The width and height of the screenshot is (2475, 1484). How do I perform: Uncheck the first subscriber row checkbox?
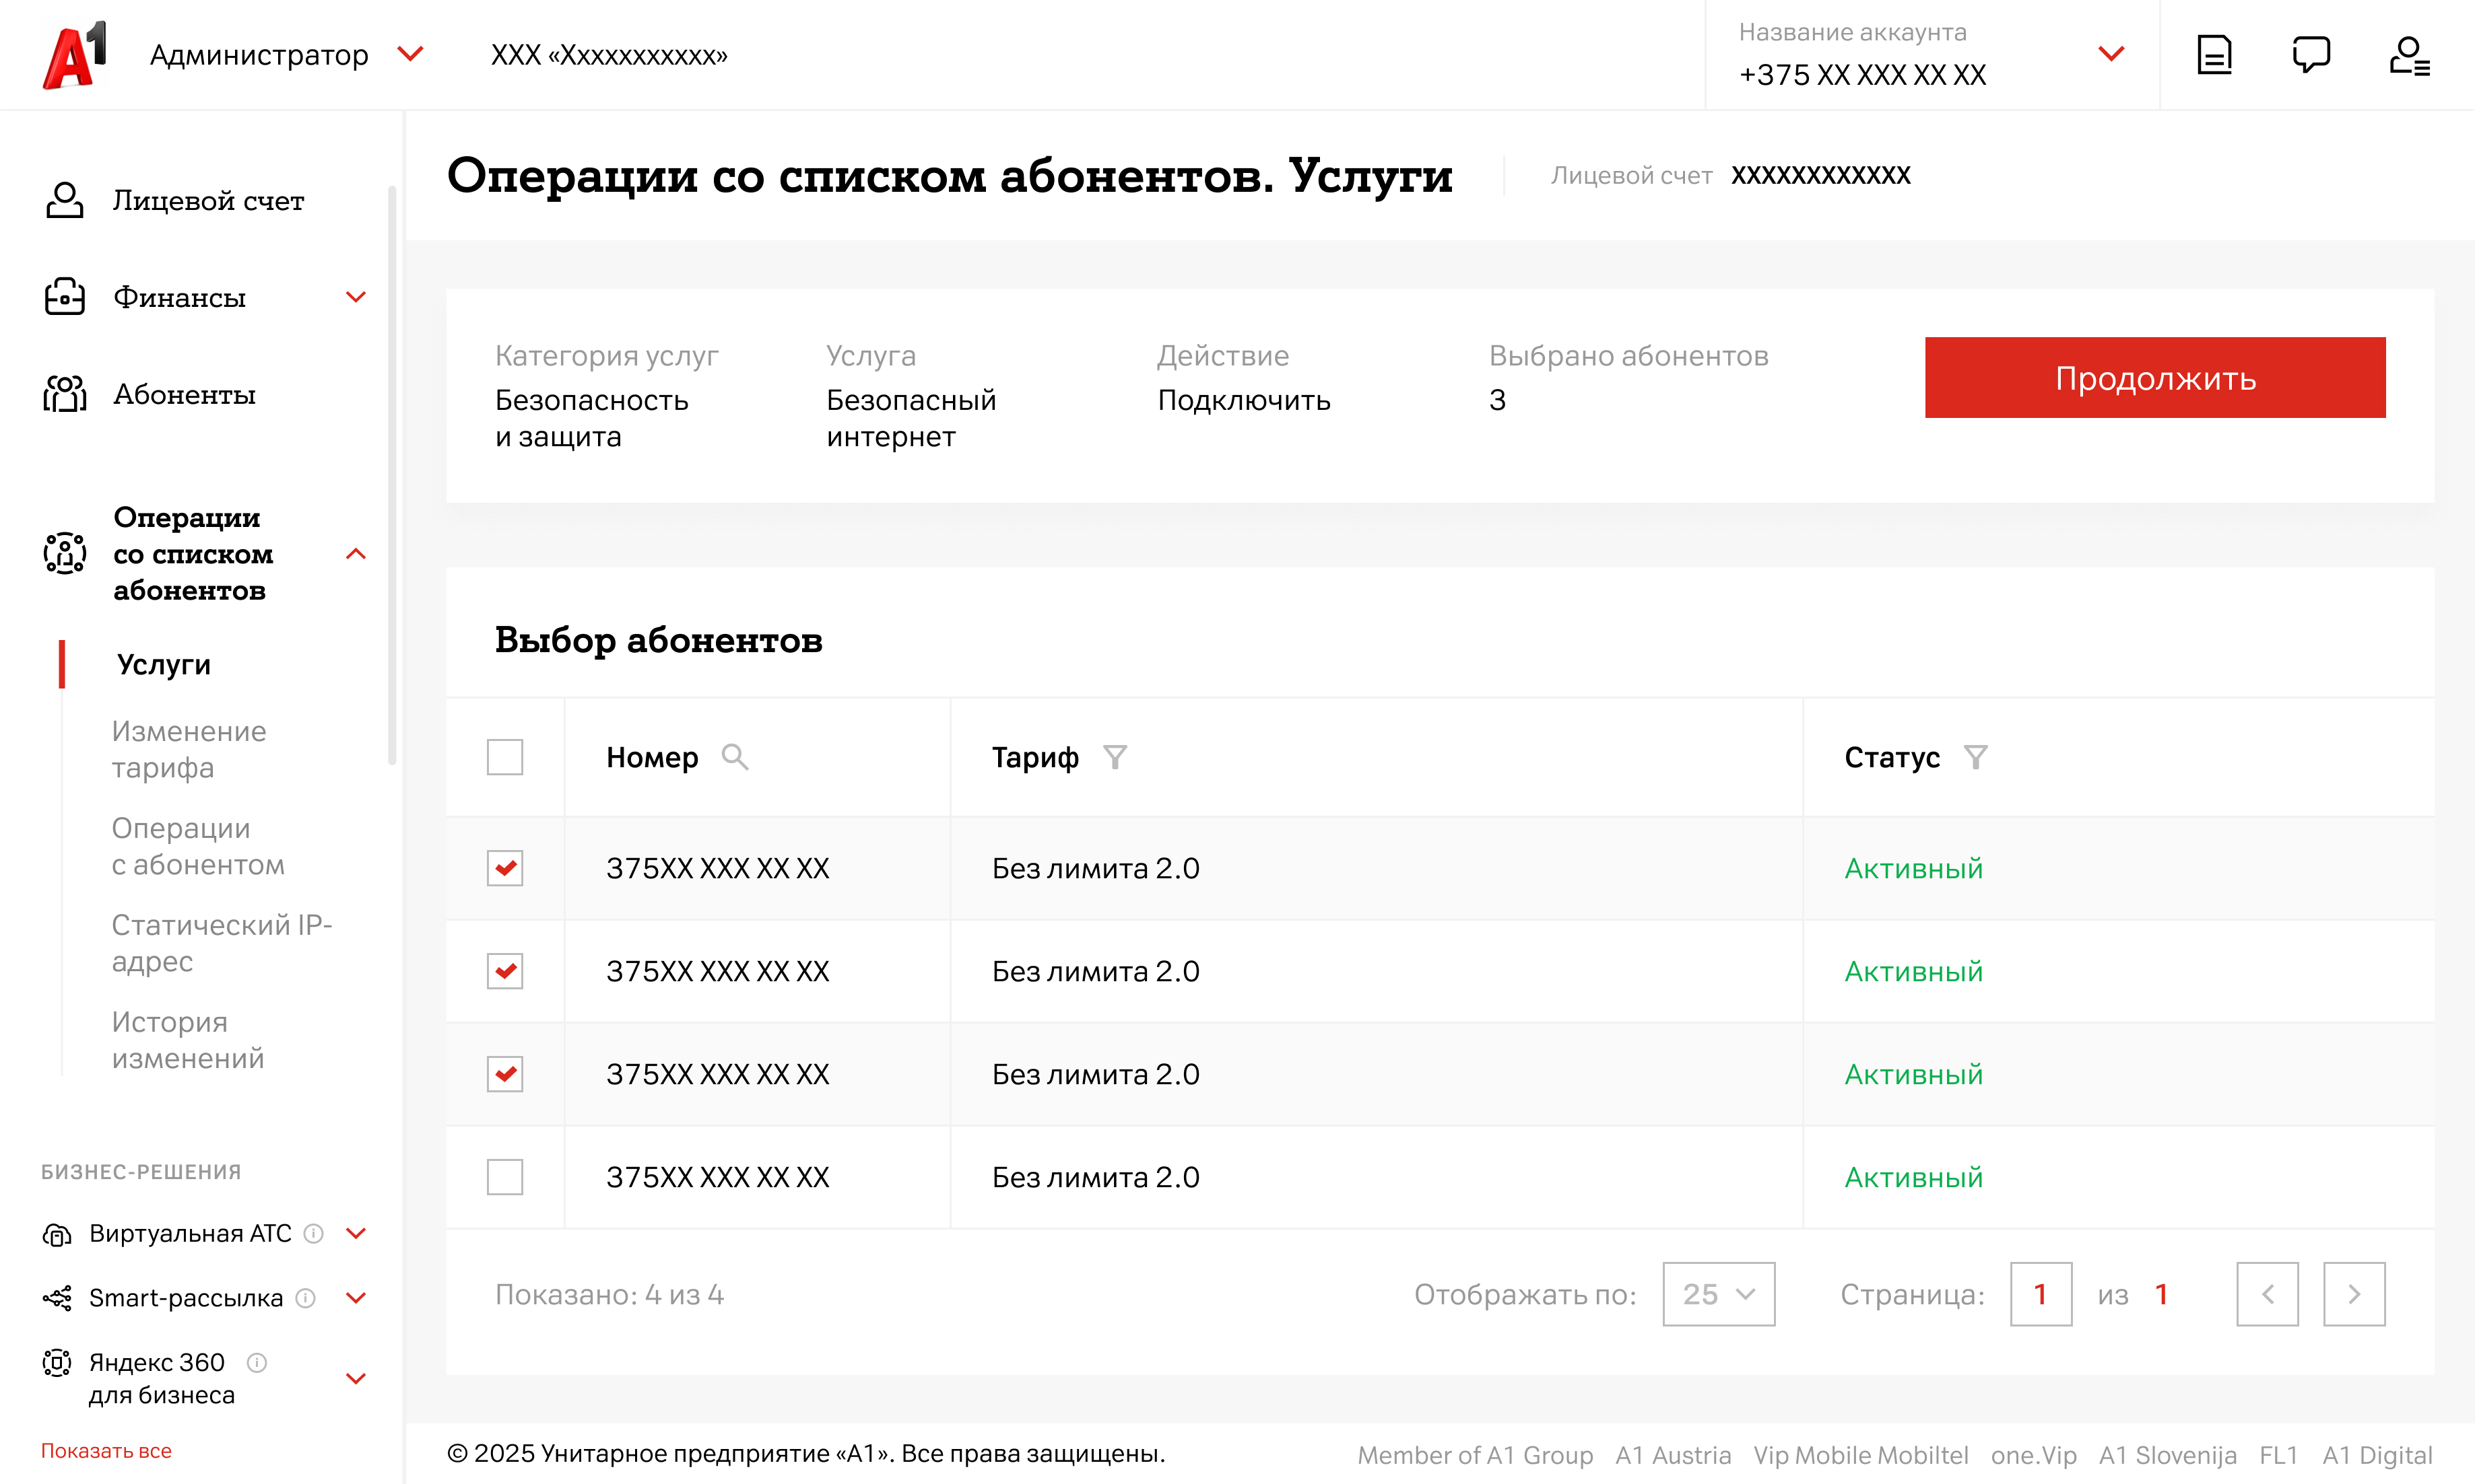tap(504, 868)
